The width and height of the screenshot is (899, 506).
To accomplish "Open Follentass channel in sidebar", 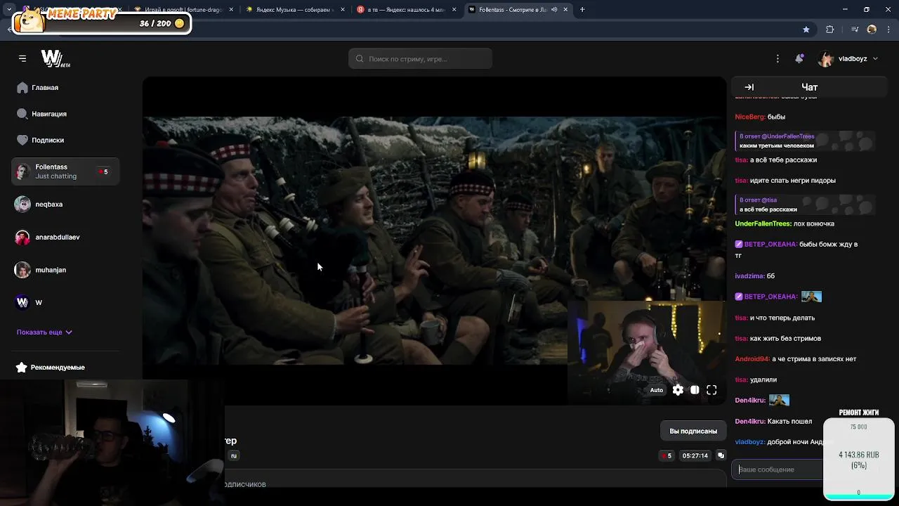I will [65, 171].
